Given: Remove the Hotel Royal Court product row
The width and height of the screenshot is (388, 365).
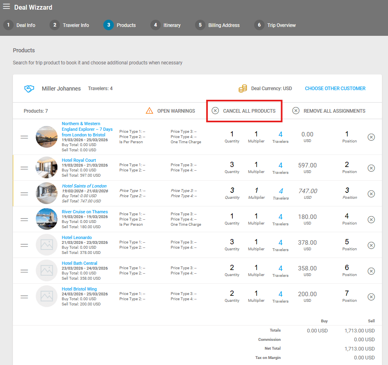Looking at the screenshot, I should (x=371, y=168).
